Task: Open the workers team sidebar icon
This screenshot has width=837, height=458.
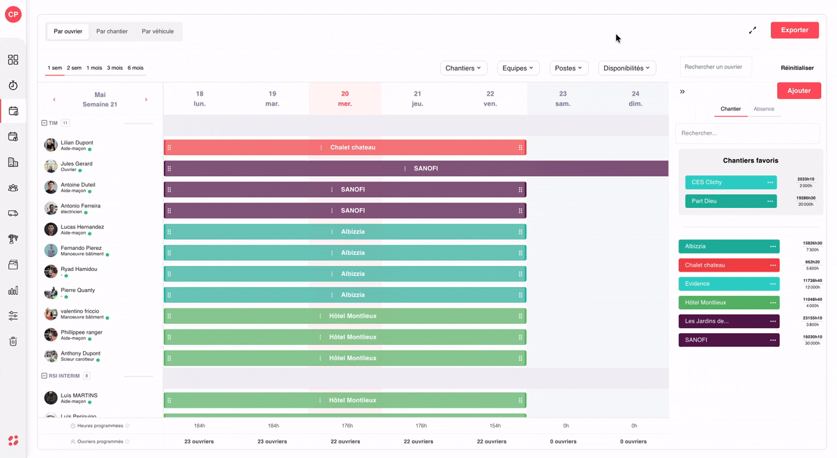Action: 13,188
